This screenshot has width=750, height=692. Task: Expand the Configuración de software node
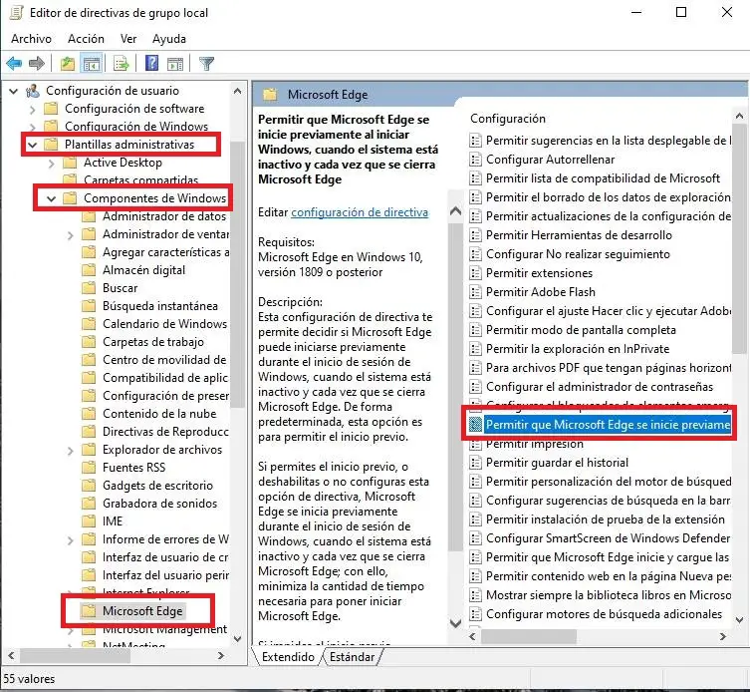(x=32, y=110)
